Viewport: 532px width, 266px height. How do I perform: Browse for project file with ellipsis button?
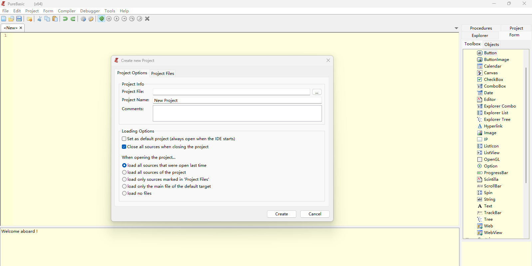click(317, 92)
